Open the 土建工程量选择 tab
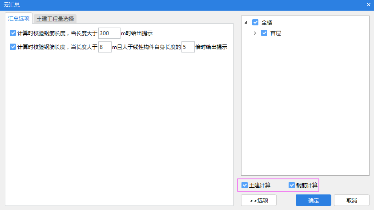This screenshot has height=210, width=374. coord(56,19)
